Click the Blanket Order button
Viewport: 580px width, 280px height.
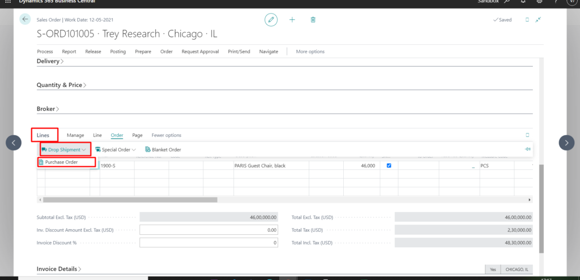click(163, 149)
